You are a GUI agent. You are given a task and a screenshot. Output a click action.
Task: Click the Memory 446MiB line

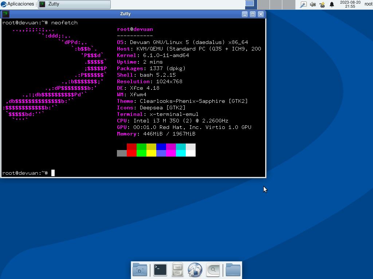[x=156, y=134]
